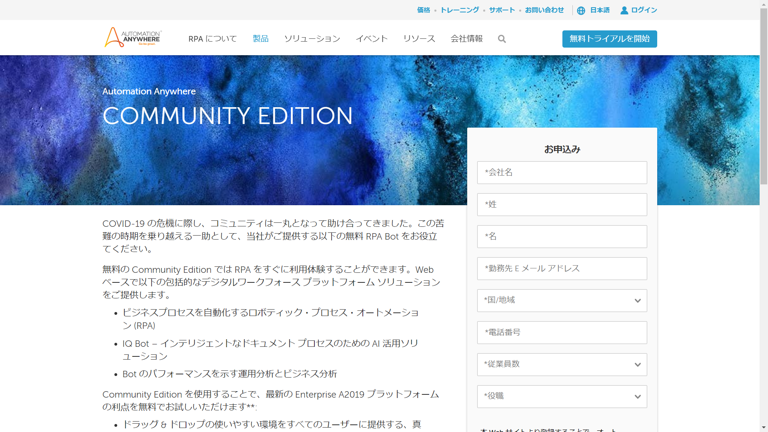This screenshot has height=432, width=768.
Task: Select the 日本語 language option
Action: [600, 10]
